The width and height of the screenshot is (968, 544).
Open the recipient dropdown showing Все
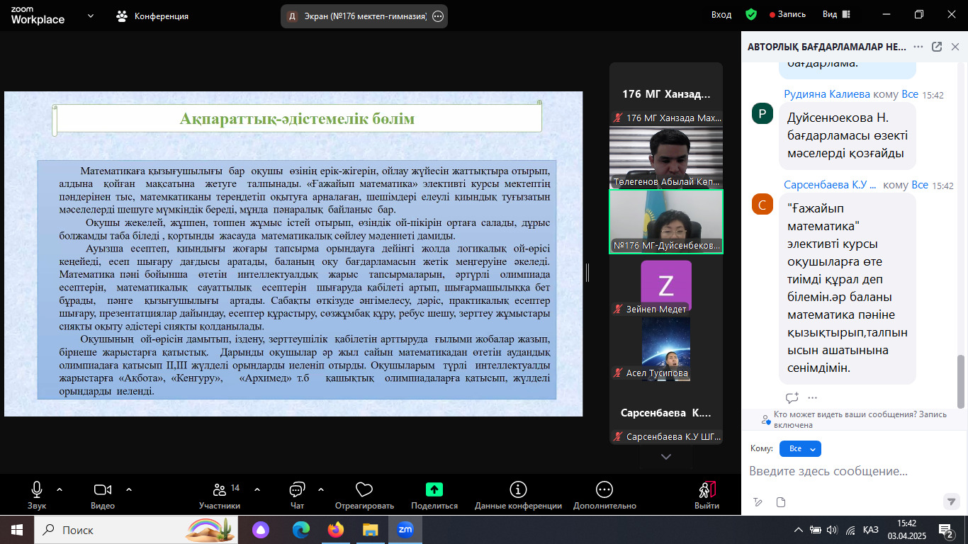(x=800, y=449)
